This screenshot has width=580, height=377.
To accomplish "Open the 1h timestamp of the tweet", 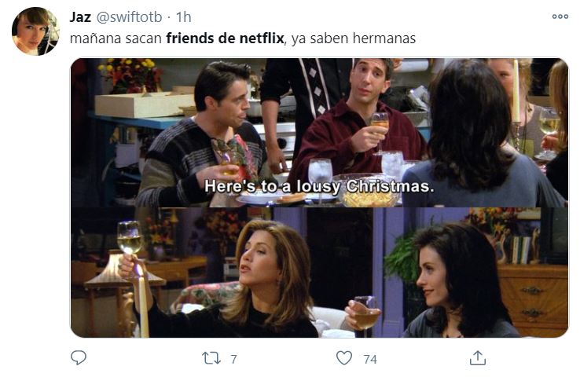I will [183, 17].
